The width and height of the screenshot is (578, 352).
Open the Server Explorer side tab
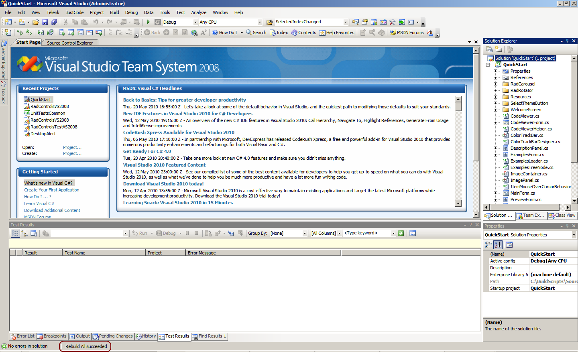point(3,59)
